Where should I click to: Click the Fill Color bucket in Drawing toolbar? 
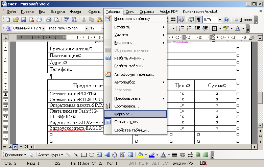tap(140, 155)
